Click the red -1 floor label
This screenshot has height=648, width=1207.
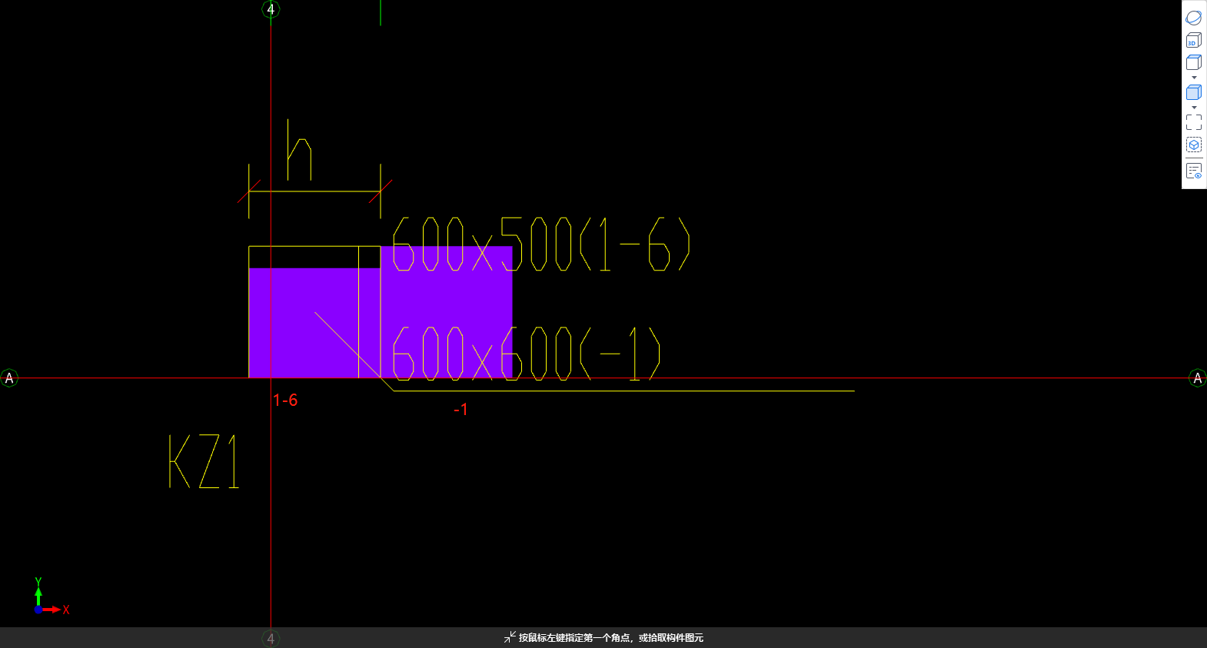(x=461, y=410)
